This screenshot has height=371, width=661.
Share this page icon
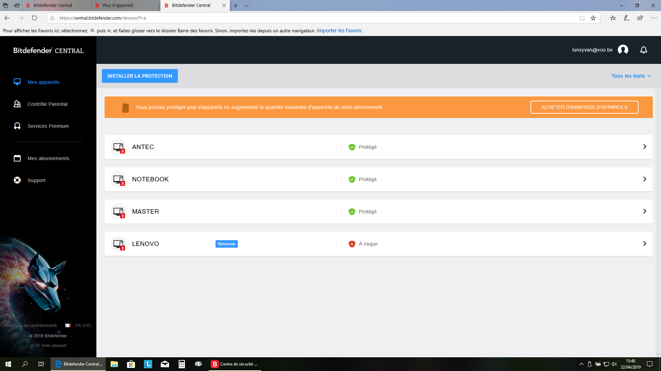coord(640,18)
